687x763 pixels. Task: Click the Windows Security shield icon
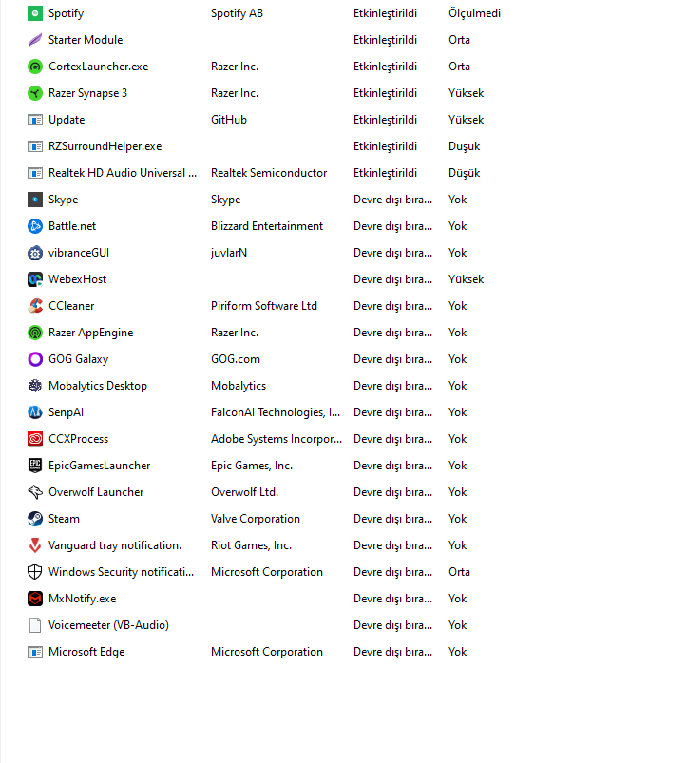pos(35,572)
